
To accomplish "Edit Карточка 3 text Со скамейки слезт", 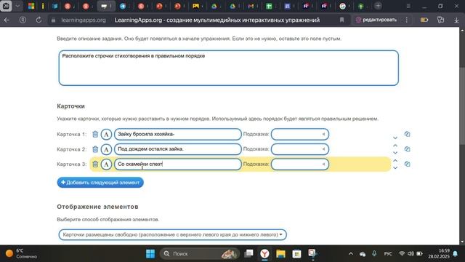I will pyautogui.click(x=177, y=164).
